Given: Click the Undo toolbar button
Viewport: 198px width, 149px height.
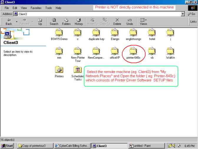Looking at the screenshot, I should (130, 22).
